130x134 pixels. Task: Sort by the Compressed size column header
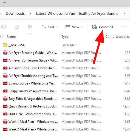(117, 37)
